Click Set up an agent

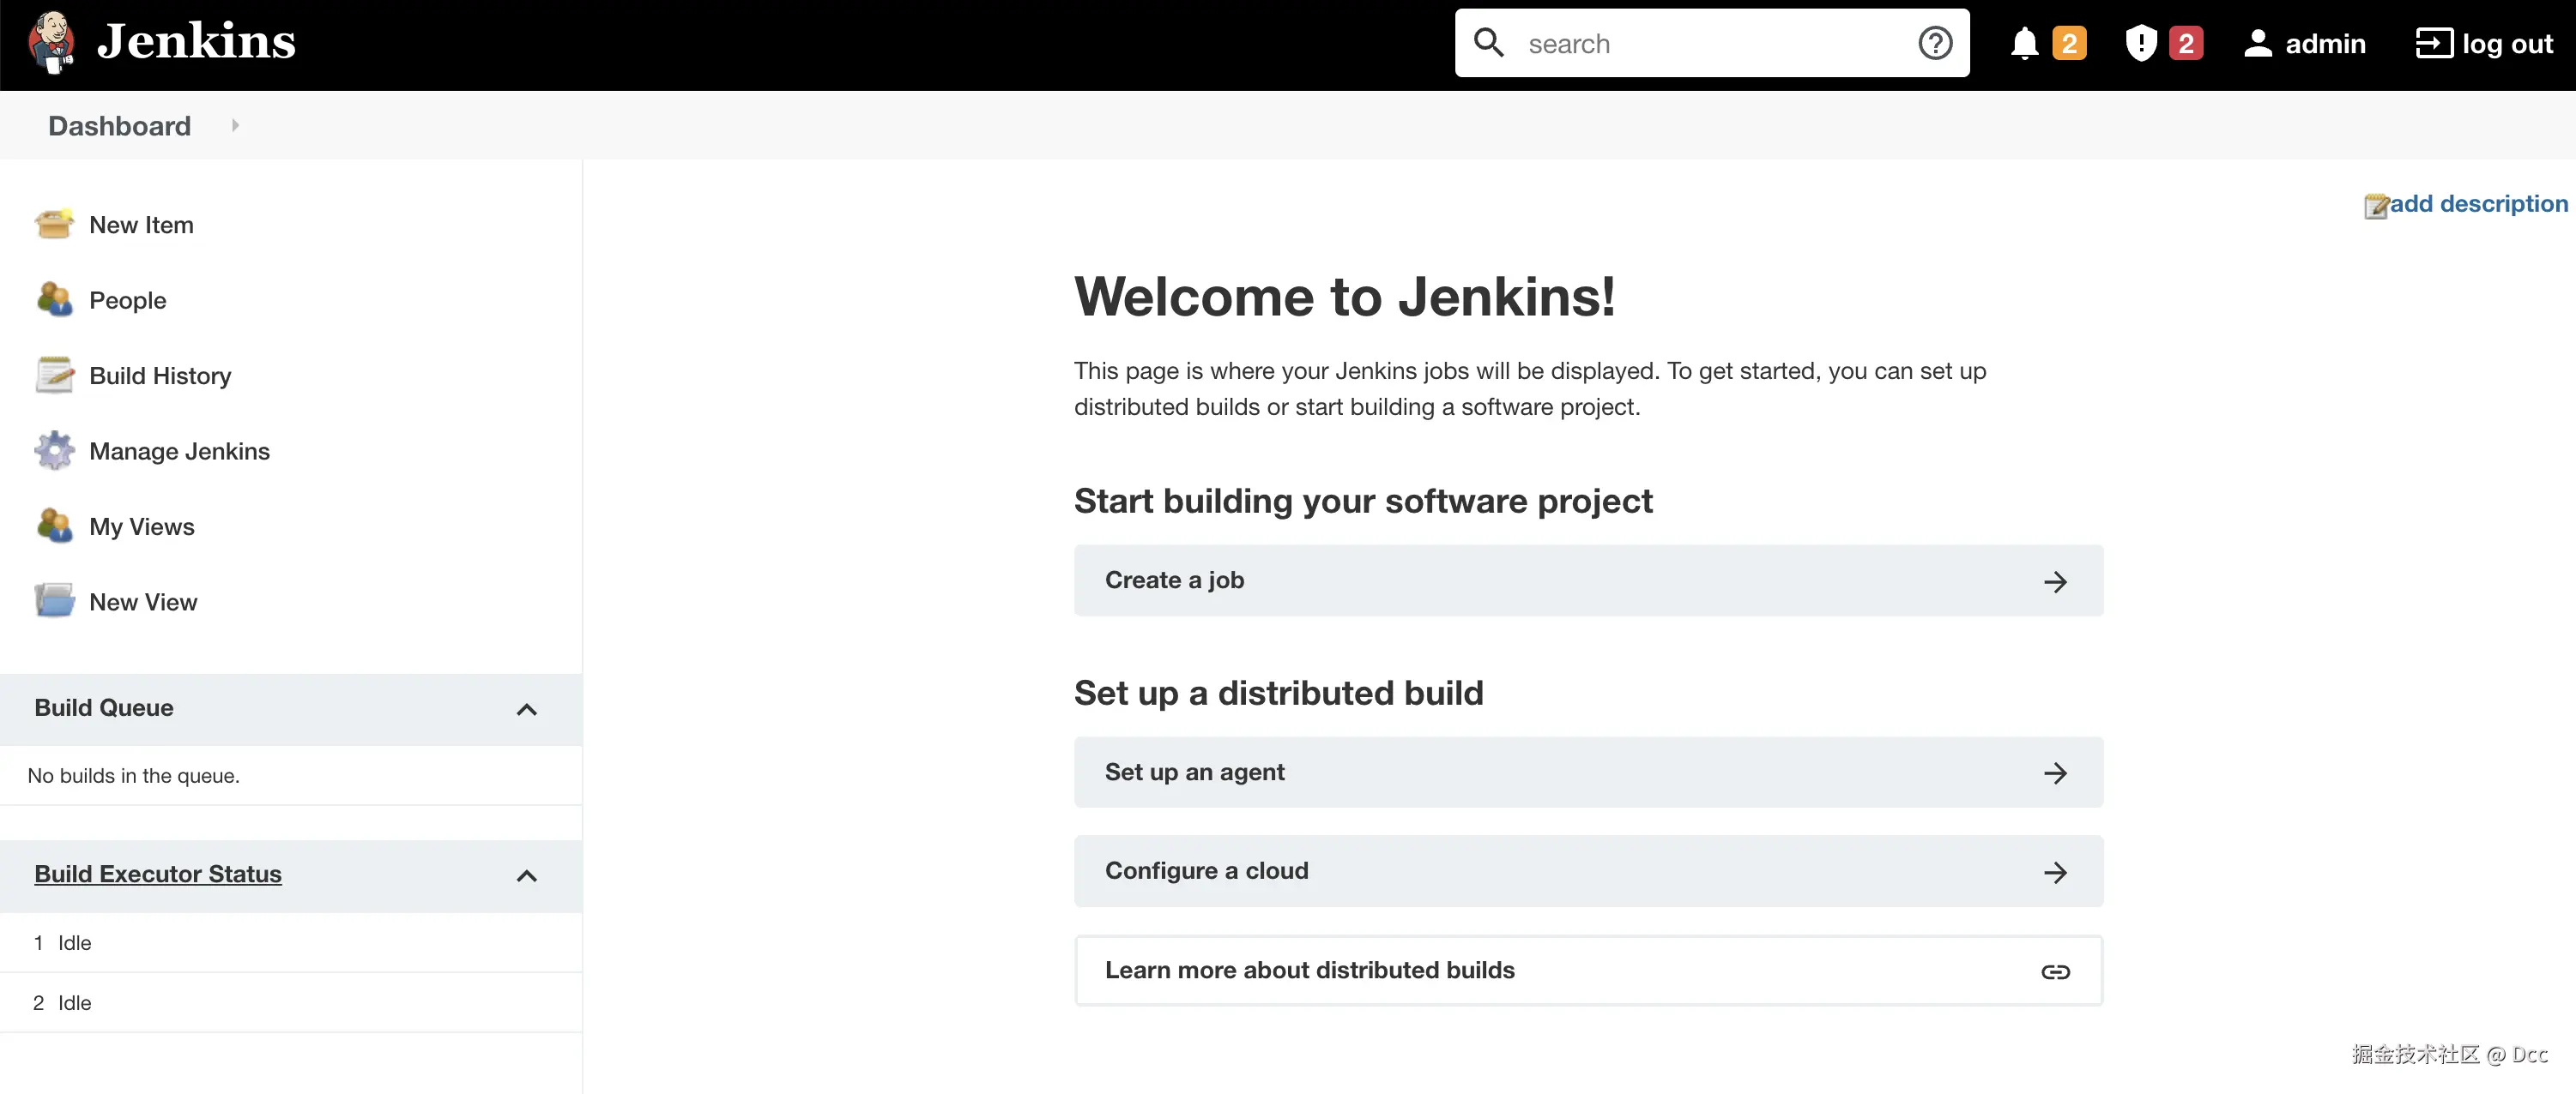coord(1587,772)
